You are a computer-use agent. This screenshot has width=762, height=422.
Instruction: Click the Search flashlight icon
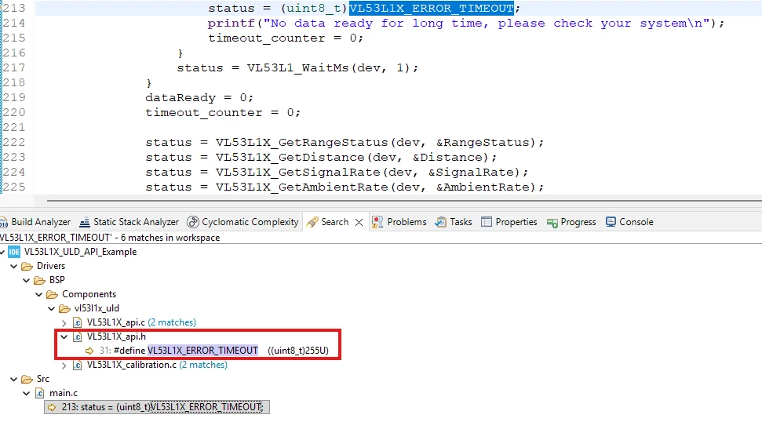point(313,222)
